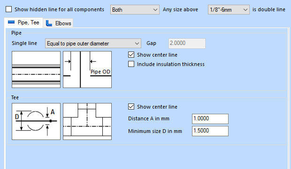Select the Pipe OD gap diagram image

pyautogui.click(x=87, y=69)
